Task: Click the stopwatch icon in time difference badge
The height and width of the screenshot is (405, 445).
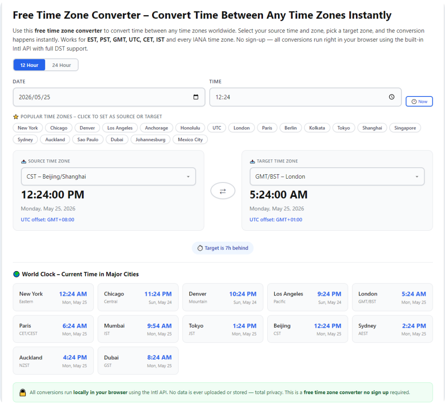Action: 200,248
